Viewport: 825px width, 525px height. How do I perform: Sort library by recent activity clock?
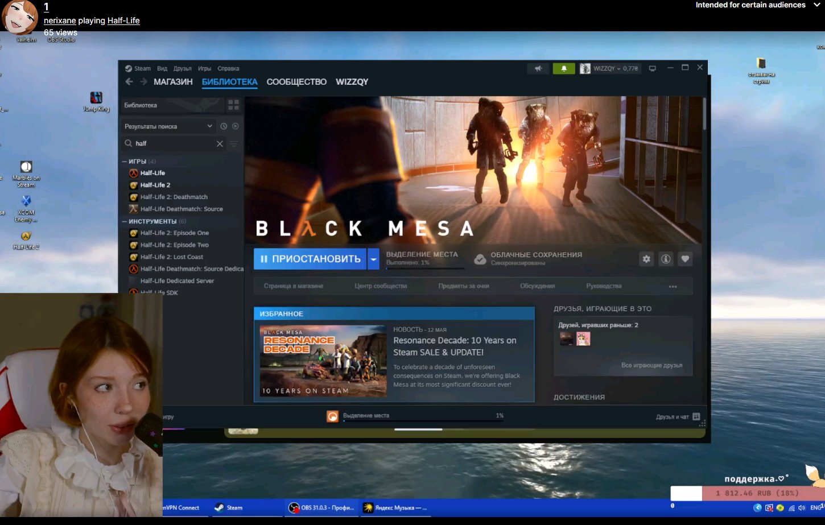[224, 126]
